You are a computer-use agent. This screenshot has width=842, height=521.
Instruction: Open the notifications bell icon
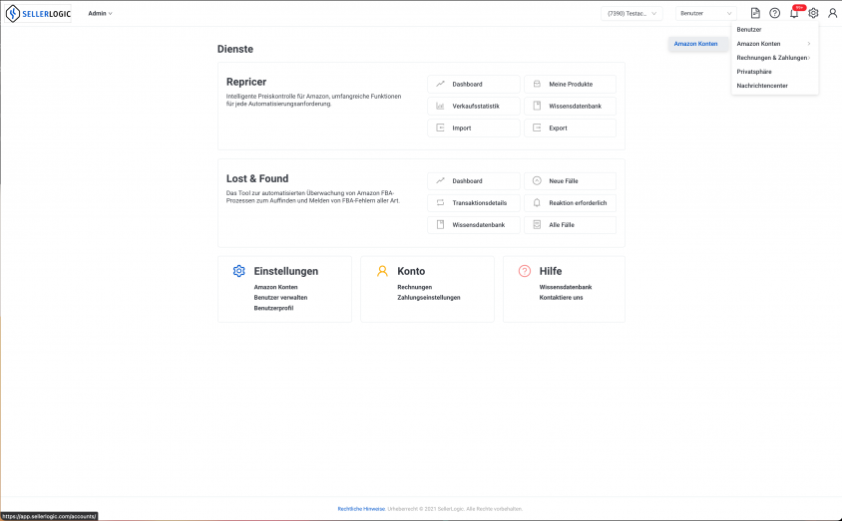tap(794, 13)
